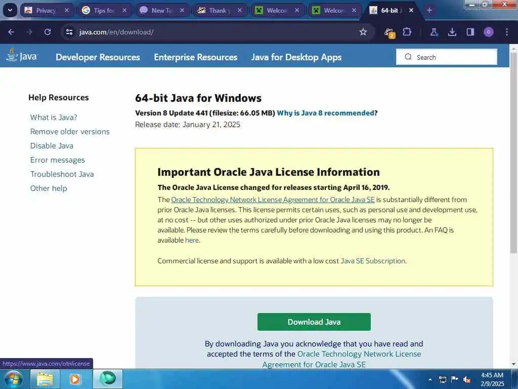
Task: Open Java SE Subscription link
Action: click(x=373, y=261)
